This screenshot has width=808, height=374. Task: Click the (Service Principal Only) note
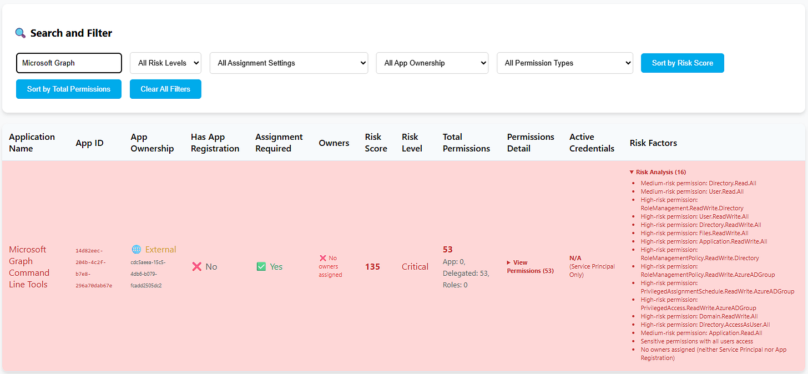[592, 270]
